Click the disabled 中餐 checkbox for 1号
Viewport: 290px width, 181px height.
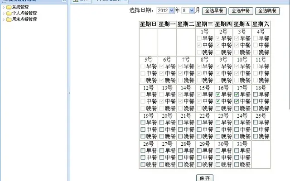(199, 45)
